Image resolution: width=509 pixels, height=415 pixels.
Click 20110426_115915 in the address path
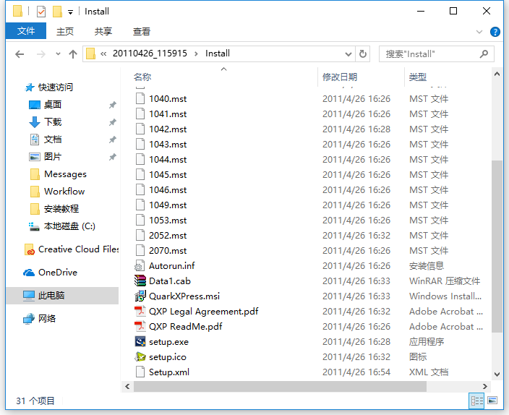tap(150, 54)
